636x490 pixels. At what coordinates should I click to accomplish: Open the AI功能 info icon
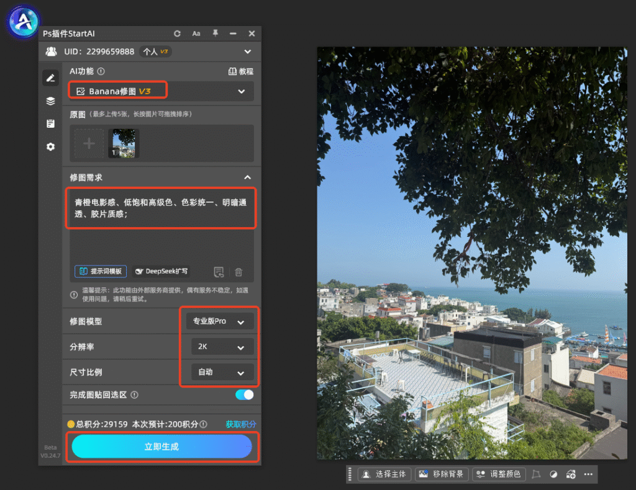coord(101,71)
